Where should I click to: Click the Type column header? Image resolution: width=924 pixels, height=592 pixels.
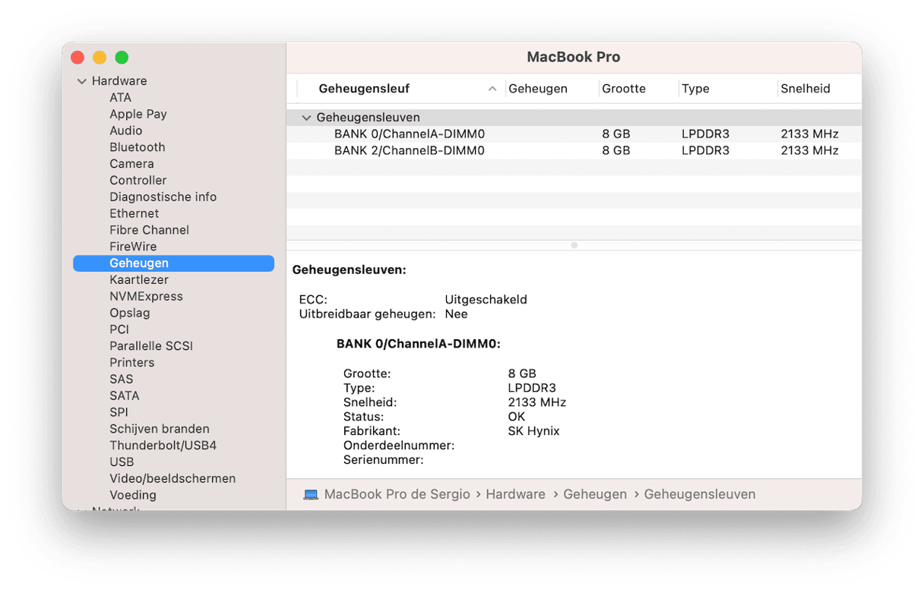click(x=695, y=89)
